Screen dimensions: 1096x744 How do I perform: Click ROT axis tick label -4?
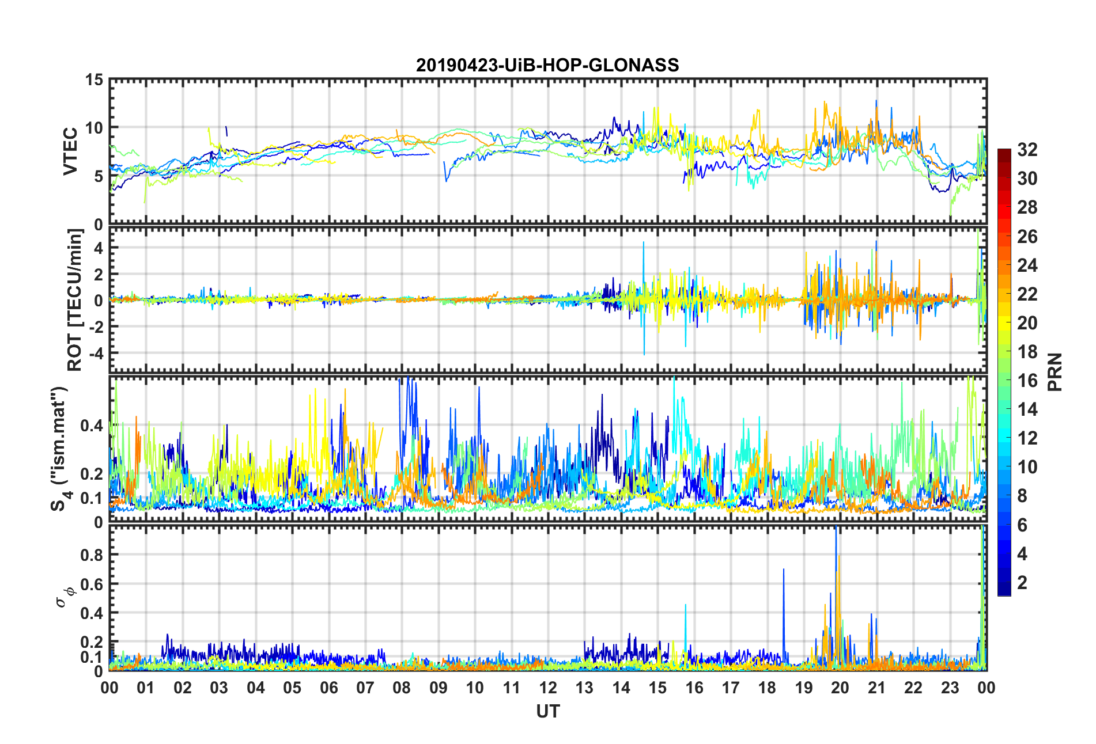96,352
